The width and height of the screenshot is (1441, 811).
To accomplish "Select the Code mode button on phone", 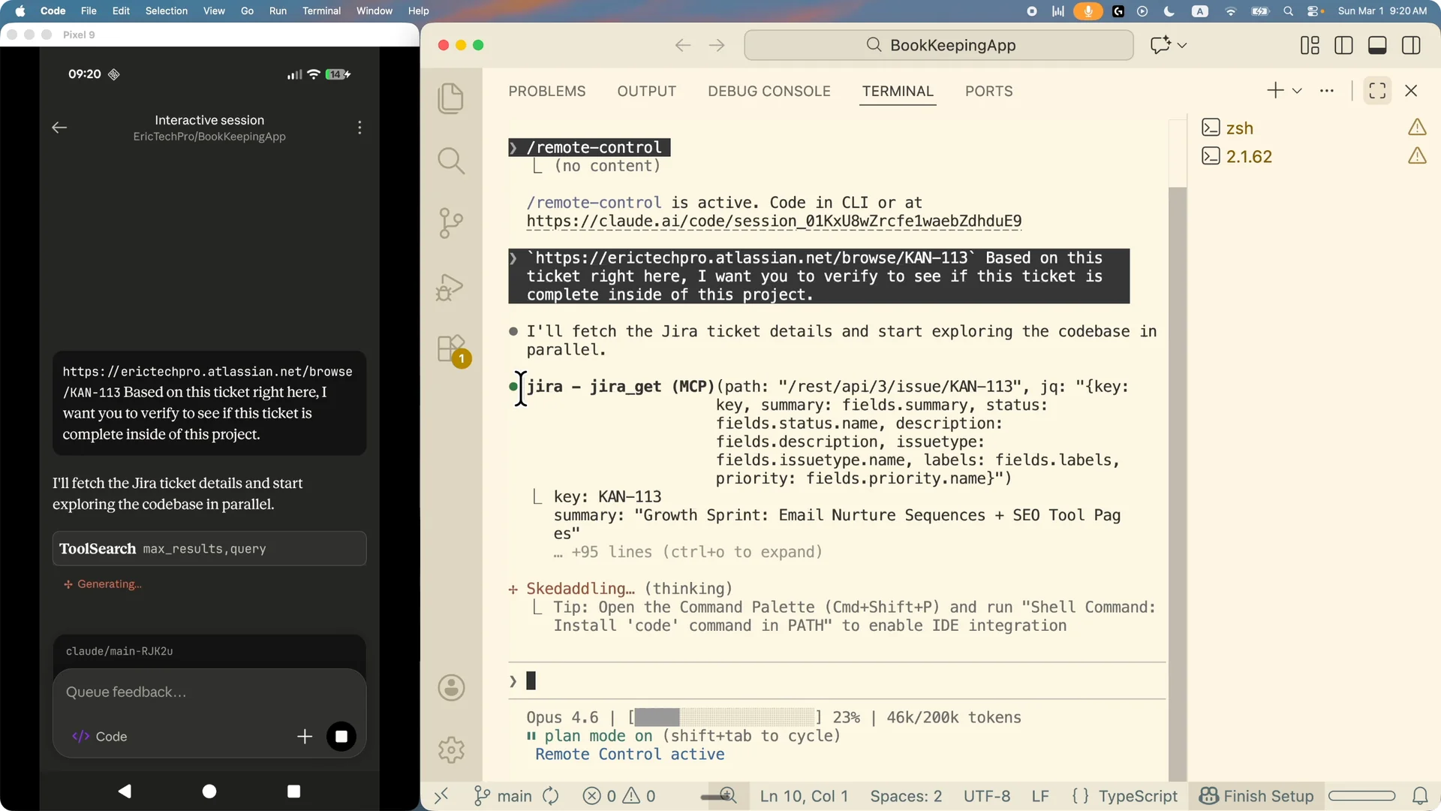I will coord(100,737).
